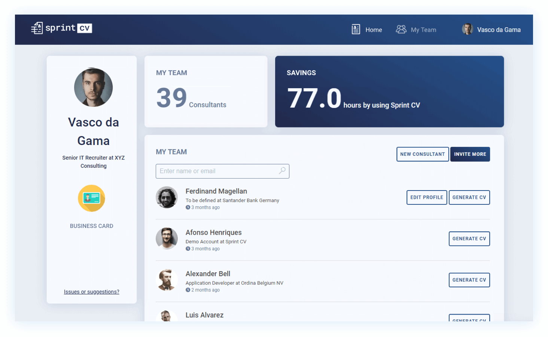Open the Home menu item
The width and height of the screenshot is (548, 337).
(x=374, y=30)
